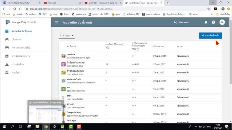Open the Windows Start menu
The image size is (232, 130).
pyautogui.click(x=4, y=127)
